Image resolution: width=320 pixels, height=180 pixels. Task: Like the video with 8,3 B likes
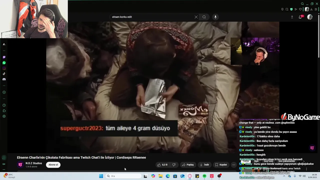(x=162, y=165)
